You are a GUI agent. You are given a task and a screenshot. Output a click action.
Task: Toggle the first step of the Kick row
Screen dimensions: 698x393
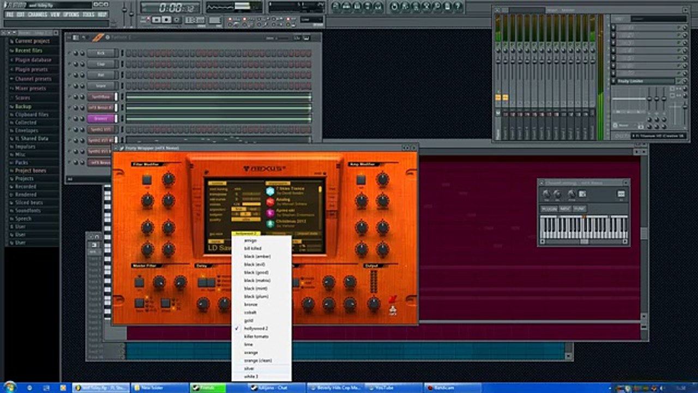[x=129, y=53]
